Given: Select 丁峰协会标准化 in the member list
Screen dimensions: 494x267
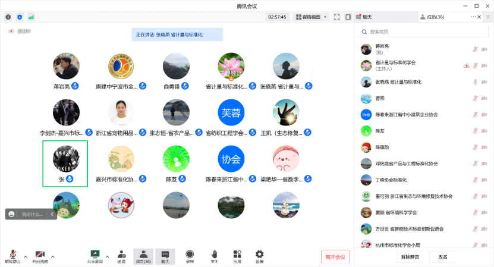Looking at the screenshot, I should tap(423, 180).
